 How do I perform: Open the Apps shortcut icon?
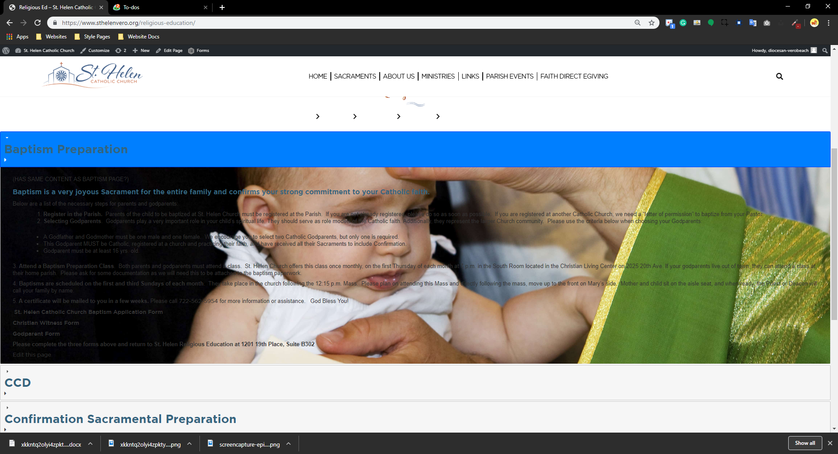[9, 37]
